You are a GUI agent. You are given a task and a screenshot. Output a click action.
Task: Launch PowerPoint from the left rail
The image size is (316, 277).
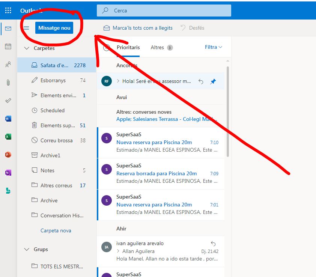8,155
